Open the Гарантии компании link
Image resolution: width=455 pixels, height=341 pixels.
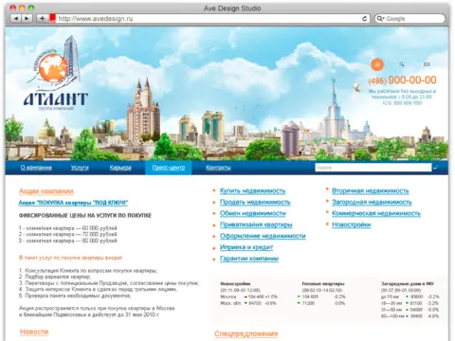click(x=249, y=259)
